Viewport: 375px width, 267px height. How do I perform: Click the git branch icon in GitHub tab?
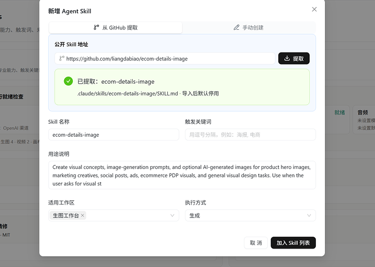(x=96, y=28)
